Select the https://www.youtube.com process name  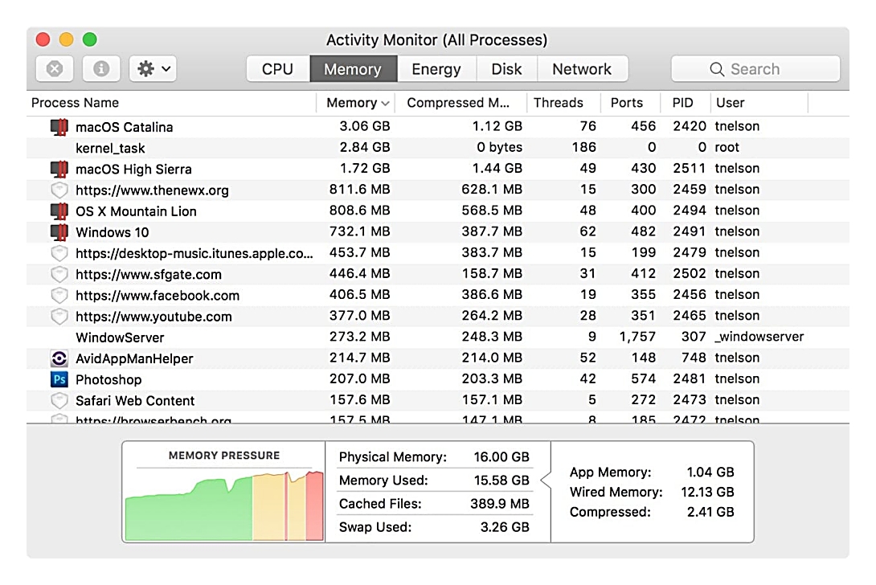[154, 317]
